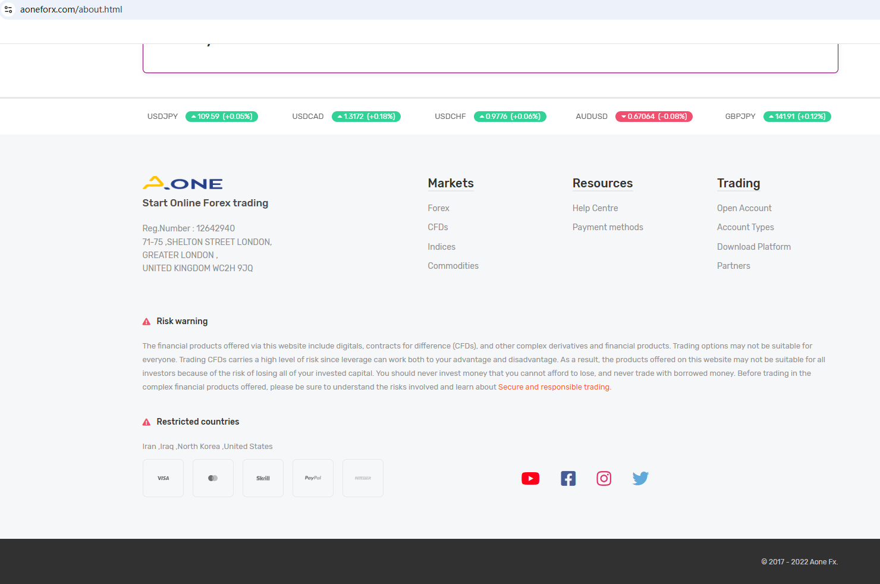Click the AUDUSD red price badge
880x584 pixels.
(653, 117)
